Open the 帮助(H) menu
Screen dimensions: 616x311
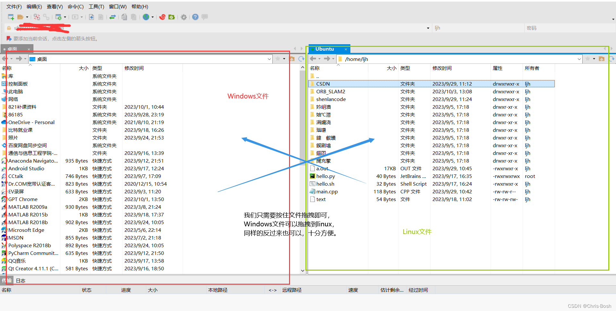140,7
